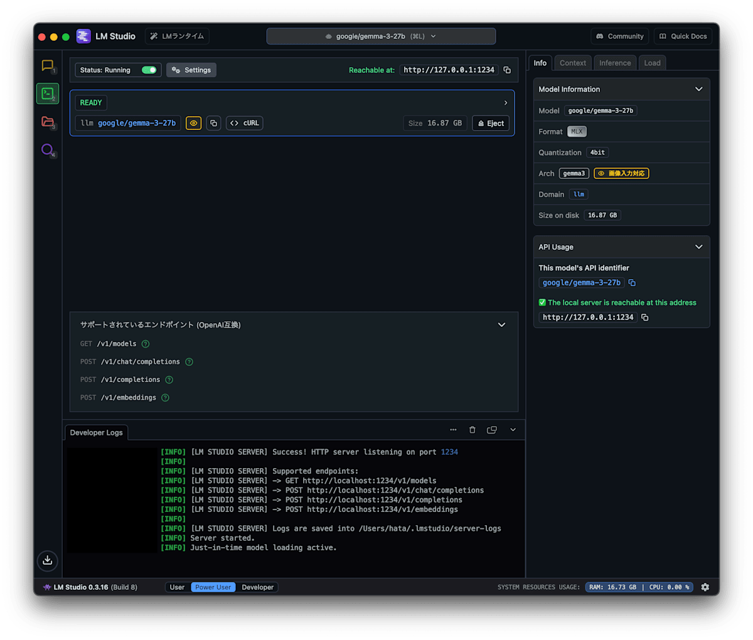This screenshot has height=640, width=753.
Task: Expand the READY model card chevron
Action: click(x=505, y=103)
